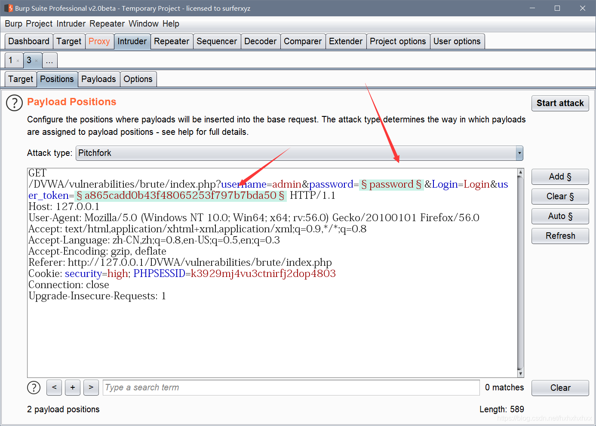Click the search term input field
The image size is (596, 426).
tap(291, 387)
